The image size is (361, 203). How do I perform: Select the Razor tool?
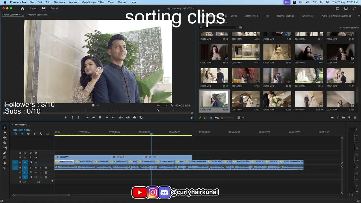click(5, 143)
